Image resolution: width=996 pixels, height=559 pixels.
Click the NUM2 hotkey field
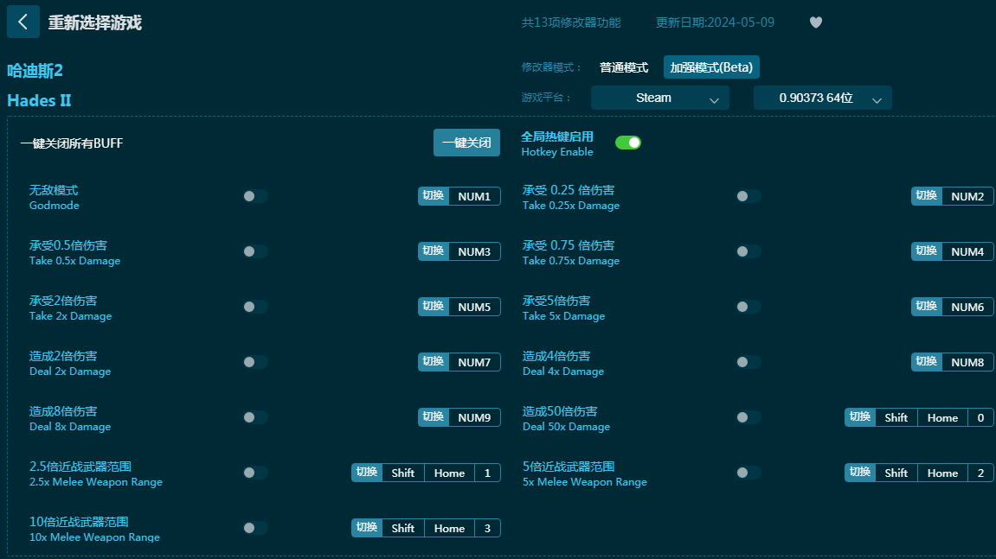click(x=967, y=196)
